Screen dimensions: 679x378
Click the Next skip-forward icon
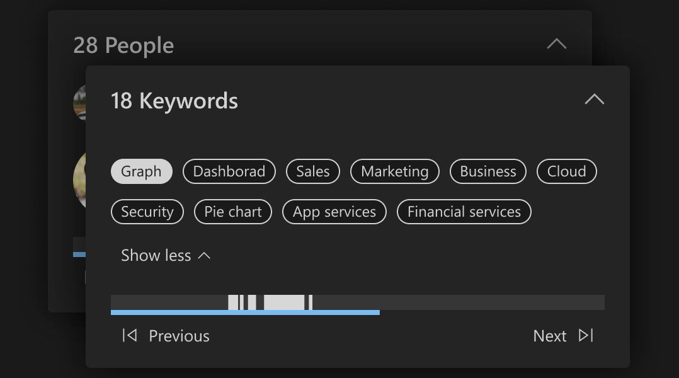586,336
